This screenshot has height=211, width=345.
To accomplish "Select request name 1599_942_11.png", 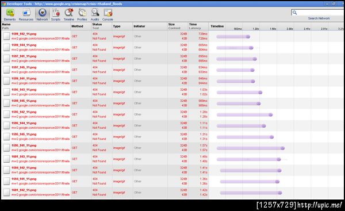I will (24, 34).
